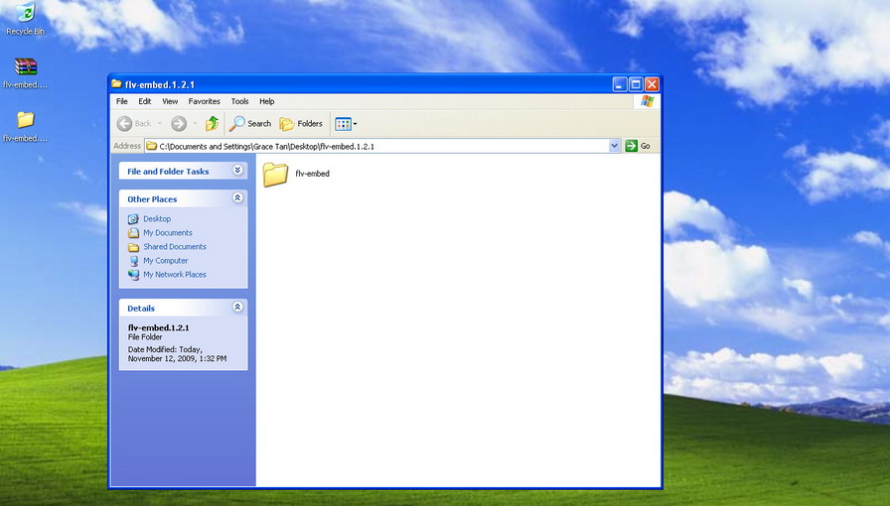Screen dimensions: 890x506
Task: Open the Search pane
Action: 250,124
